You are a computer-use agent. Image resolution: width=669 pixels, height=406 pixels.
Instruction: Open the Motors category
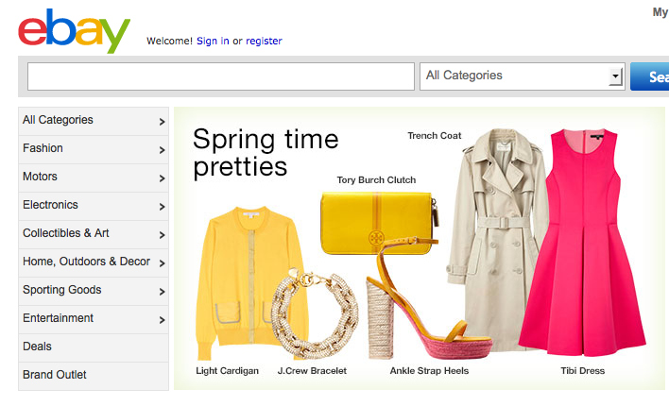coord(94,178)
